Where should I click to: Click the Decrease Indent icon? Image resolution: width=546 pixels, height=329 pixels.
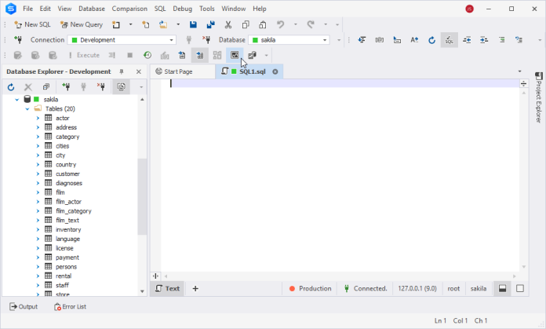click(467, 40)
